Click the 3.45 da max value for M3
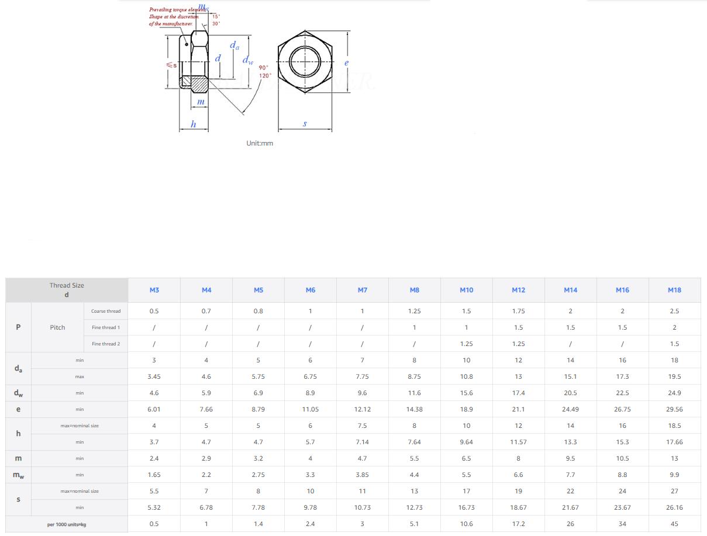This screenshot has width=707, height=536. point(154,376)
